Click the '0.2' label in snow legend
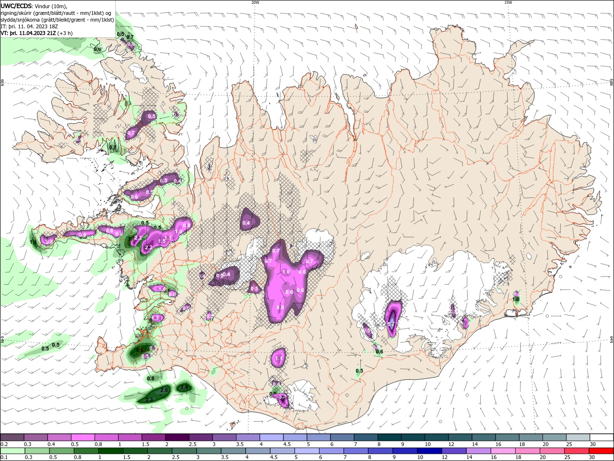Screen dimensions: 614x461 point(4,444)
